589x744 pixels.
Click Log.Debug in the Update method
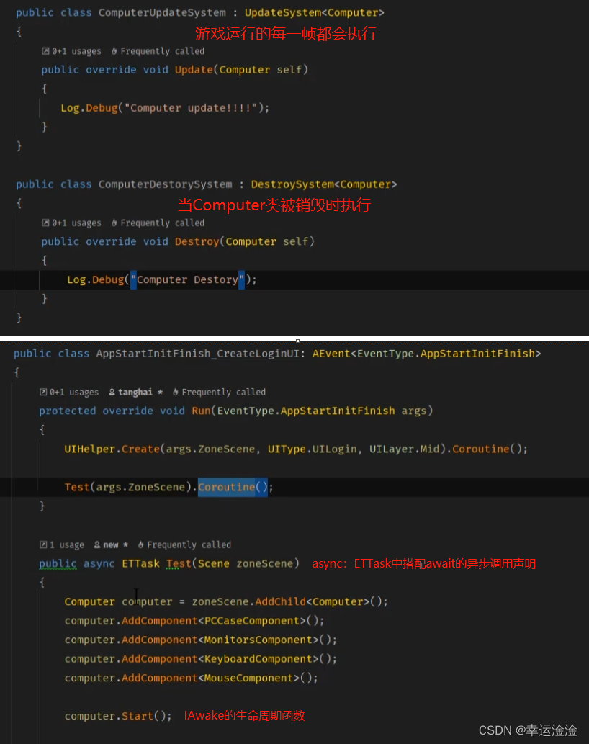pos(89,108)
